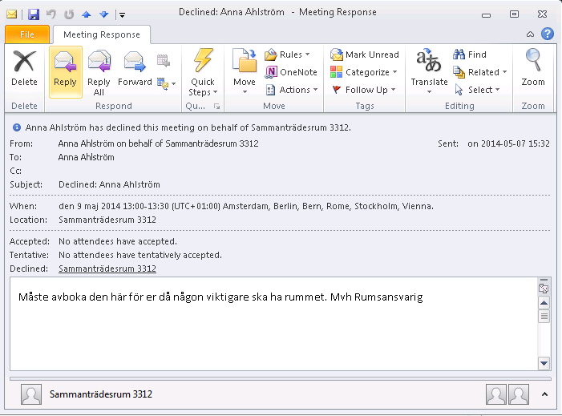562x416 pixels.
Task: Click the declined Sammanträdesrum 3312 link
Action: point(107,269)
